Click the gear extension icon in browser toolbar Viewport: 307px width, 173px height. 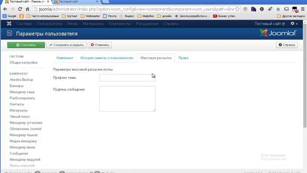point(262,9)
